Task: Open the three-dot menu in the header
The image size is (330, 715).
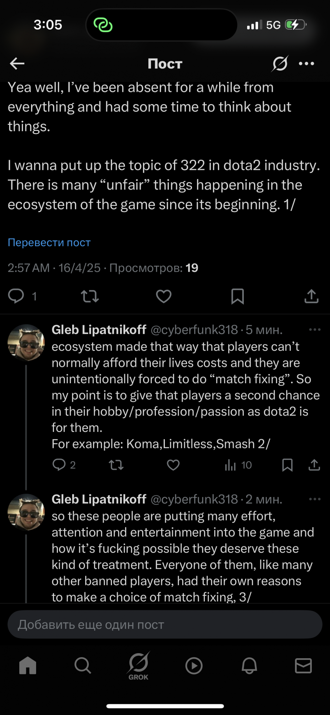Action: pos(306,64)
